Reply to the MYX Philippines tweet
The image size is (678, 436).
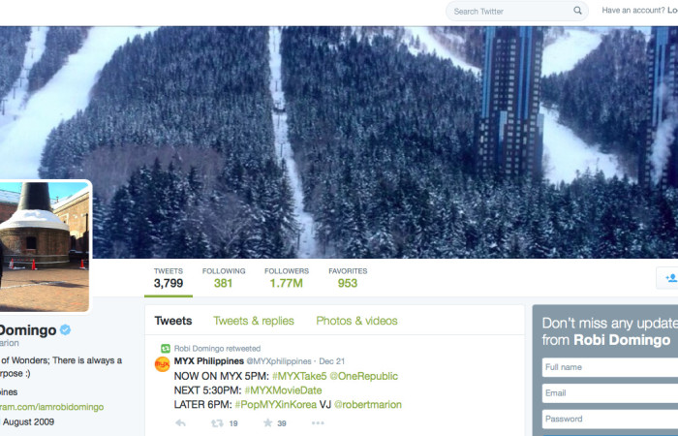point(181,423)
